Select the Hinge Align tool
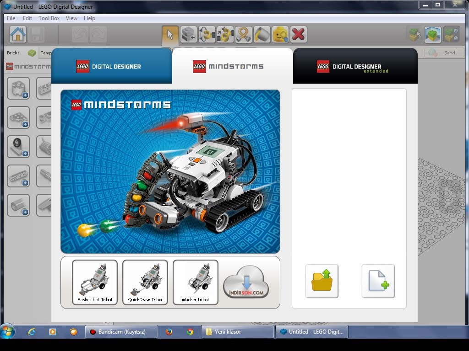This screenshot has width=469, height=351. click(x=225, y=35)
